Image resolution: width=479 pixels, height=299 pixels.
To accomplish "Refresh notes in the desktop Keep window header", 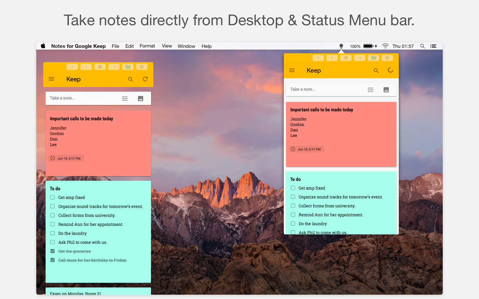I will tap(145, 79).
